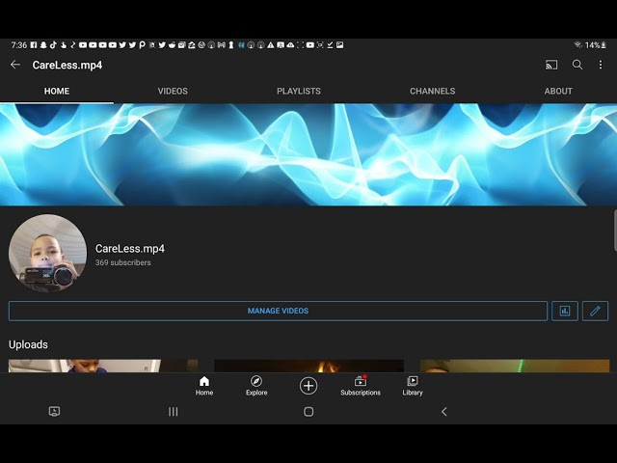Tap the channel profile picture
This screenshot has width=617, height=463.
tap(47, 253)
